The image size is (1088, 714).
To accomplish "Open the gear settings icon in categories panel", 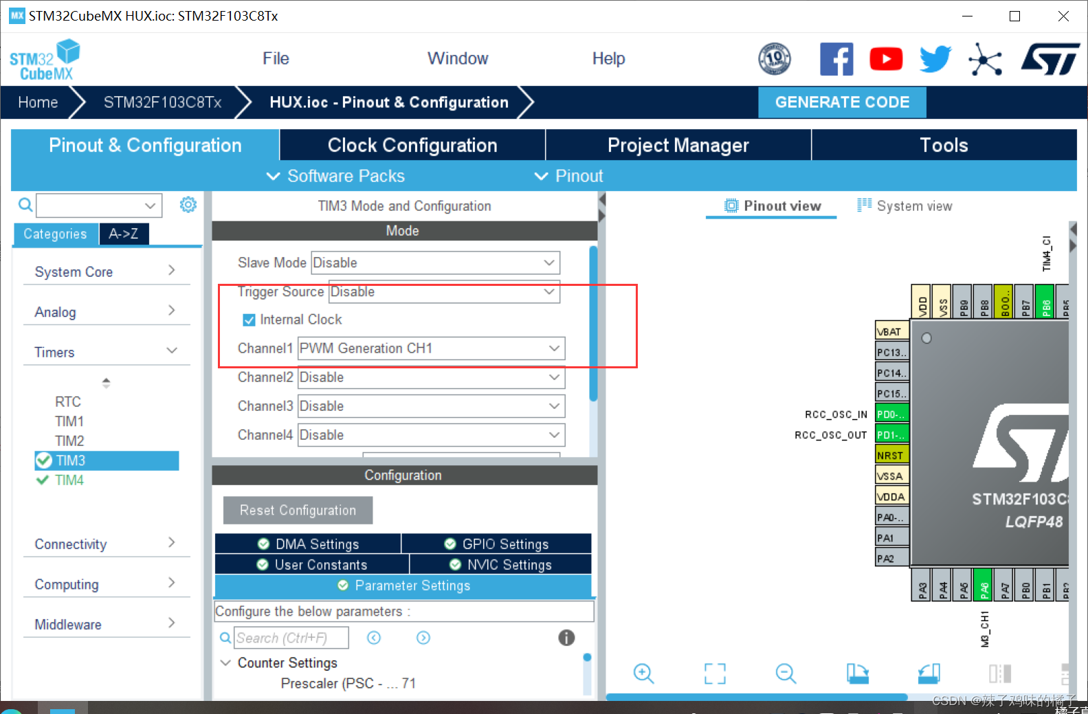I will (x=188, y=205).
